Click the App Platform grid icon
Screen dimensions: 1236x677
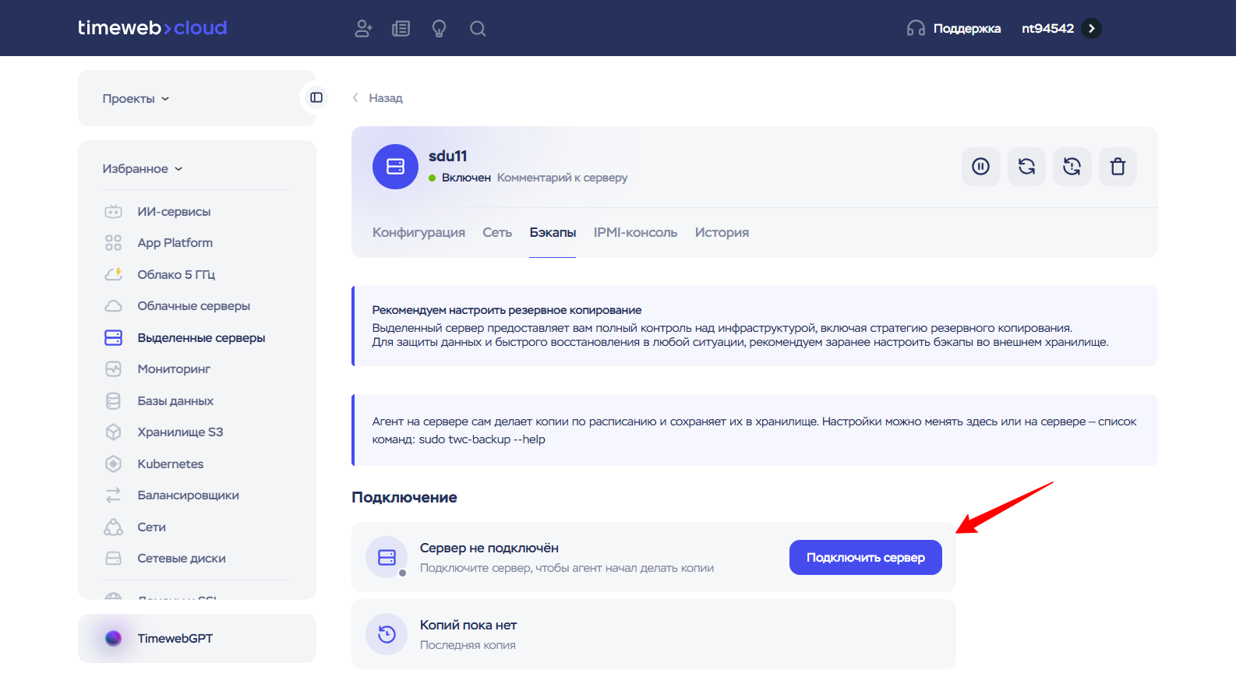[x=114, y=243]
